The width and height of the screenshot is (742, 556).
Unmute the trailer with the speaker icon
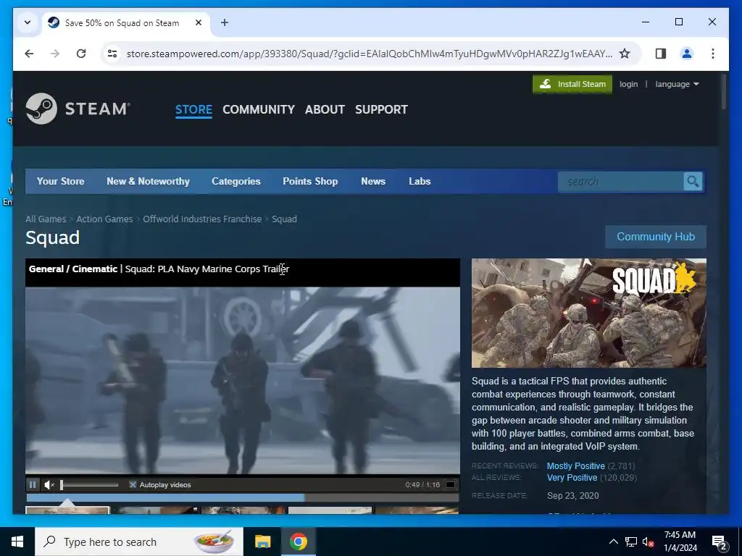point(49,484)
